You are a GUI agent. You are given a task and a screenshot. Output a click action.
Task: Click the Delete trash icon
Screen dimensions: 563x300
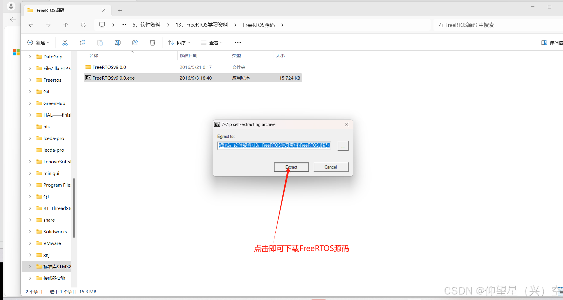(153, 43)
